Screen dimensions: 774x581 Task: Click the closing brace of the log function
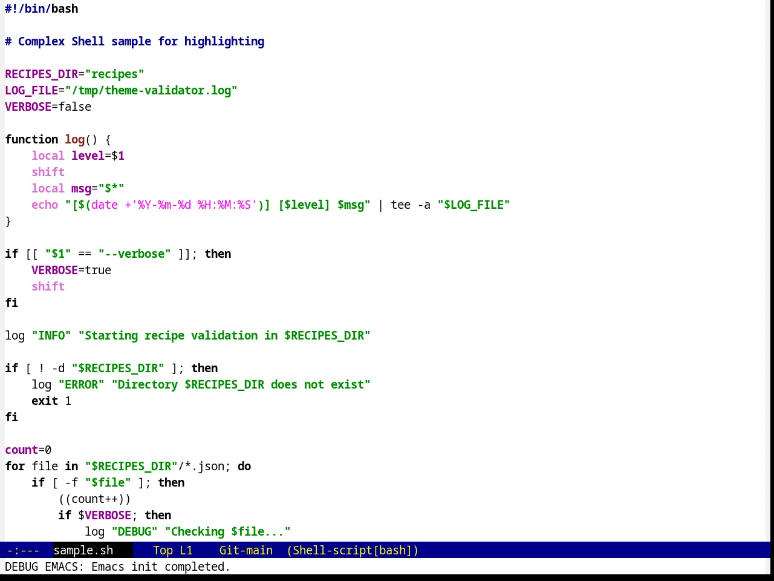click(x=8, y=221)
